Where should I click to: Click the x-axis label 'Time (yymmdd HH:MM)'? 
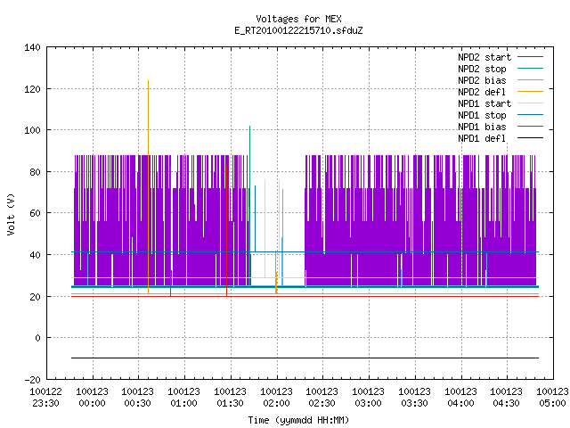tap(298, 420)
